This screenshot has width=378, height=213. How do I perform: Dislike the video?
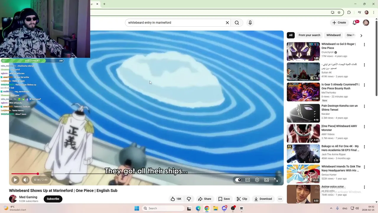[189, 199]
